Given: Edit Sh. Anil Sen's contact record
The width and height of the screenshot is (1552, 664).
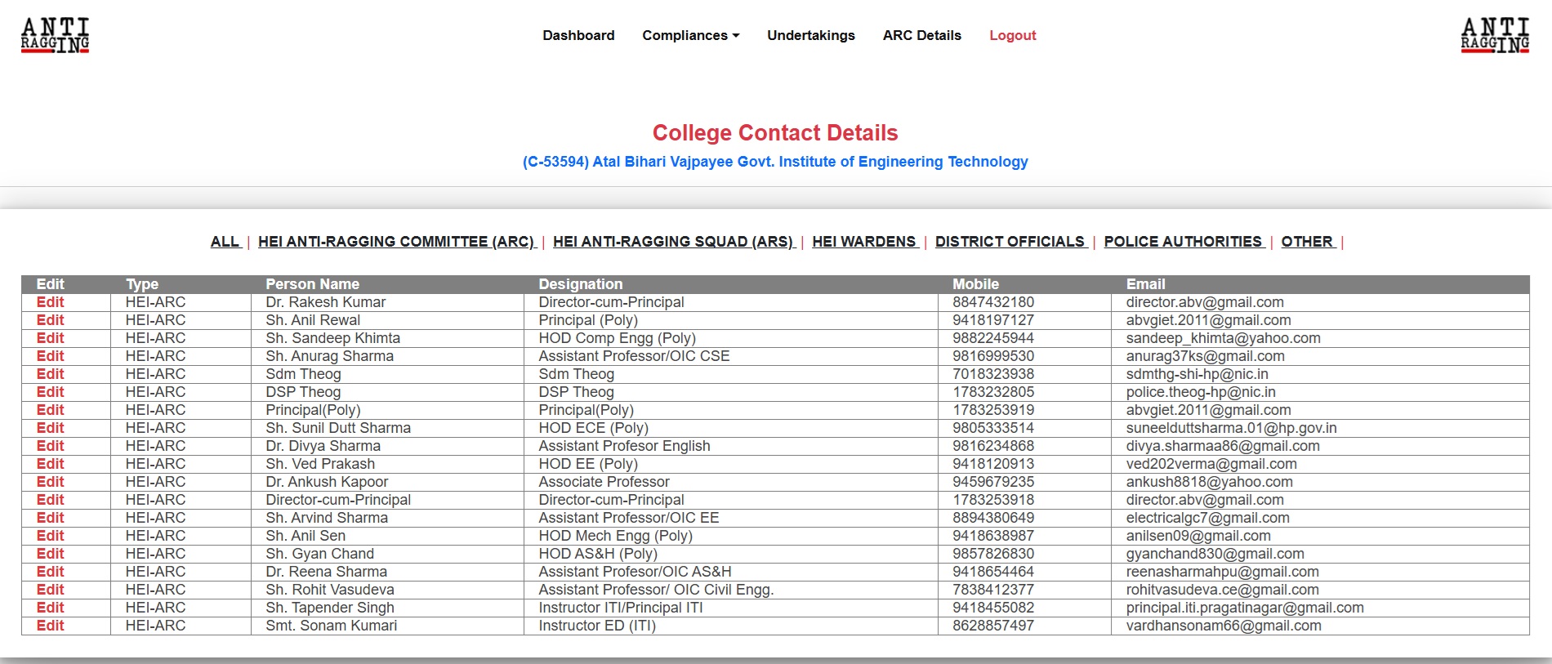Looking at the screenshot, I should click(50, 536).
